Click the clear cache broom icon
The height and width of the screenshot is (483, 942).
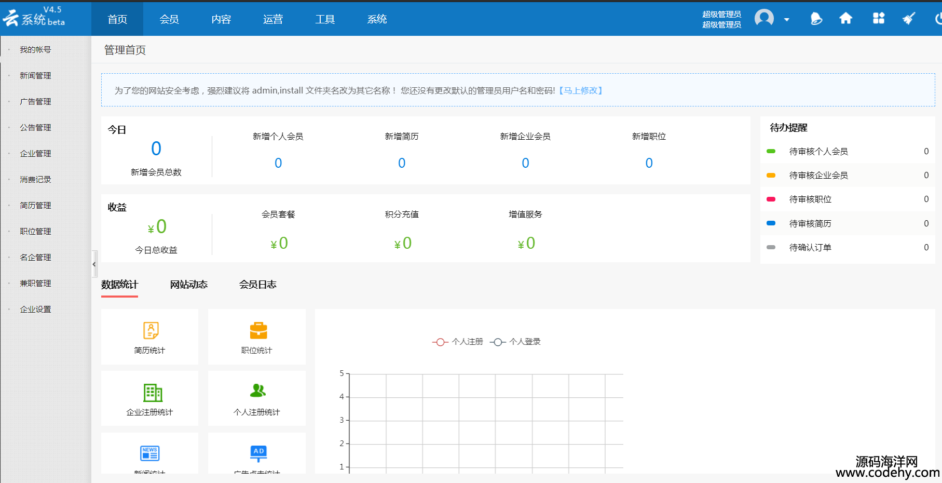[x=909, y=19]
